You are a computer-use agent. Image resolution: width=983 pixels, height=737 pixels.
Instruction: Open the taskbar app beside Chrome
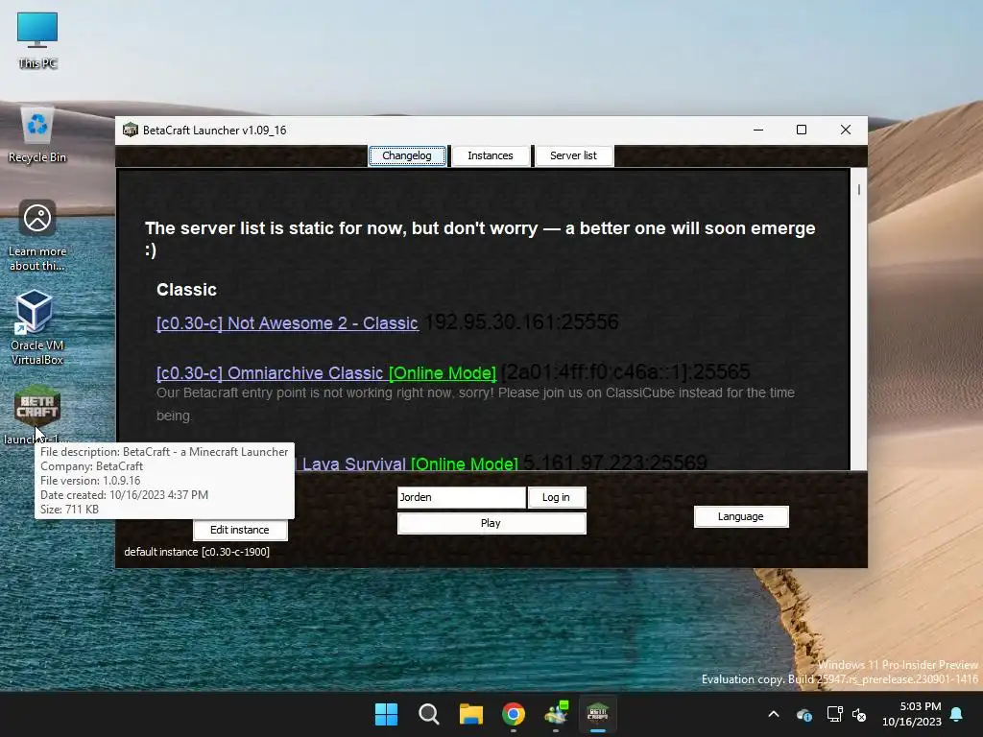coord(556,714)
